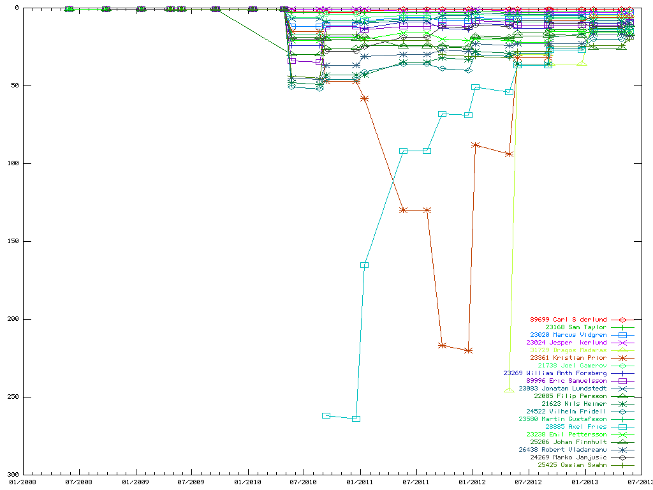The image size is (653, 490).
Task: Select the Robert Vladareanu legend entry
Action: (x=567, y=450)
